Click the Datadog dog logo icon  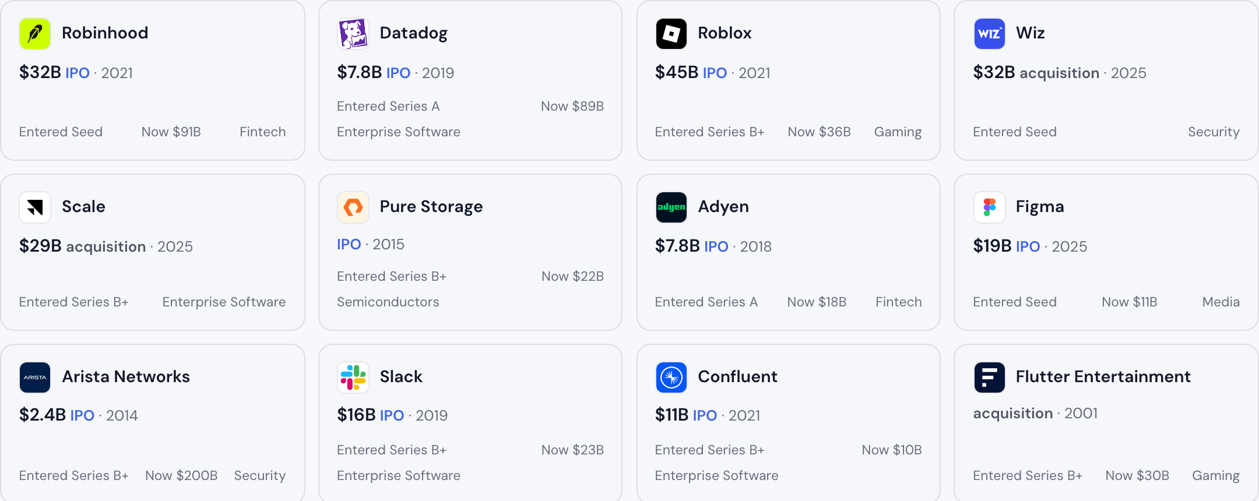click(353, 33)
